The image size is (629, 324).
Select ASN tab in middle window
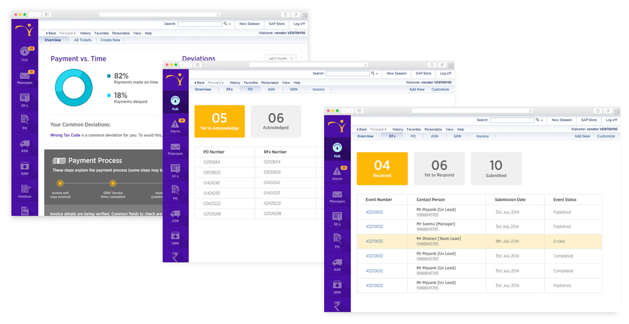[271, 89]
